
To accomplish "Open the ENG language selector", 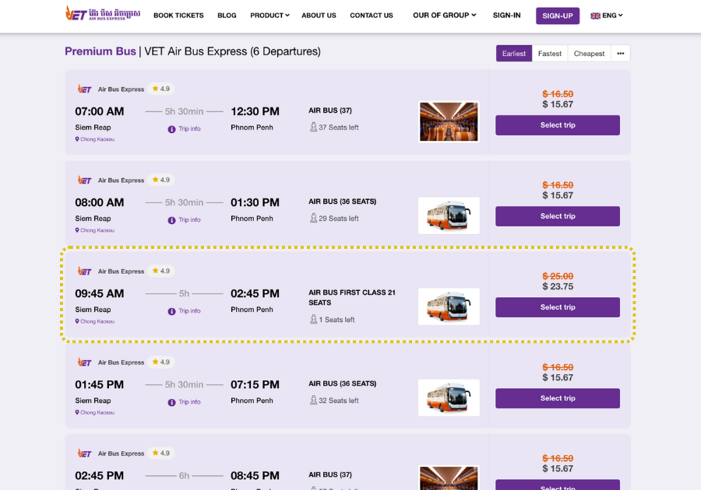I will pyautogui.click(x=612, y=16).
